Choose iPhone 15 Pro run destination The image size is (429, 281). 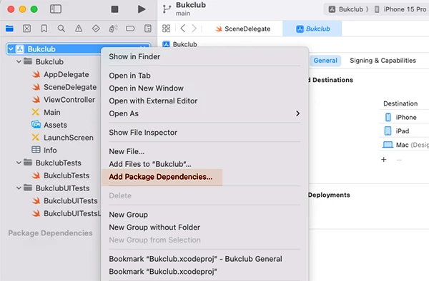tap(400, 9)
